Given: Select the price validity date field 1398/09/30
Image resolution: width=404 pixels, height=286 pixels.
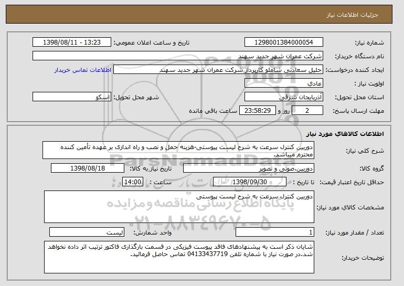Looking at the screenshot, I should [250, 182].
